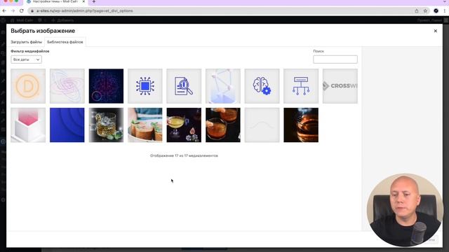Select the pink cube thumbnail
The height and width of the screenshot is (252, 449).
click(x=28, y=125)
